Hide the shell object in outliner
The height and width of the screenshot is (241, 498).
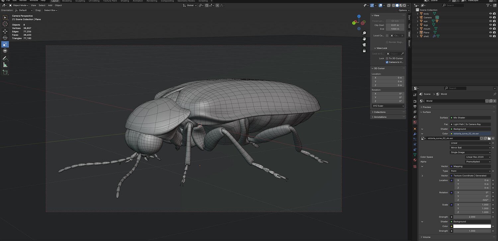click(x=490, y=36)
